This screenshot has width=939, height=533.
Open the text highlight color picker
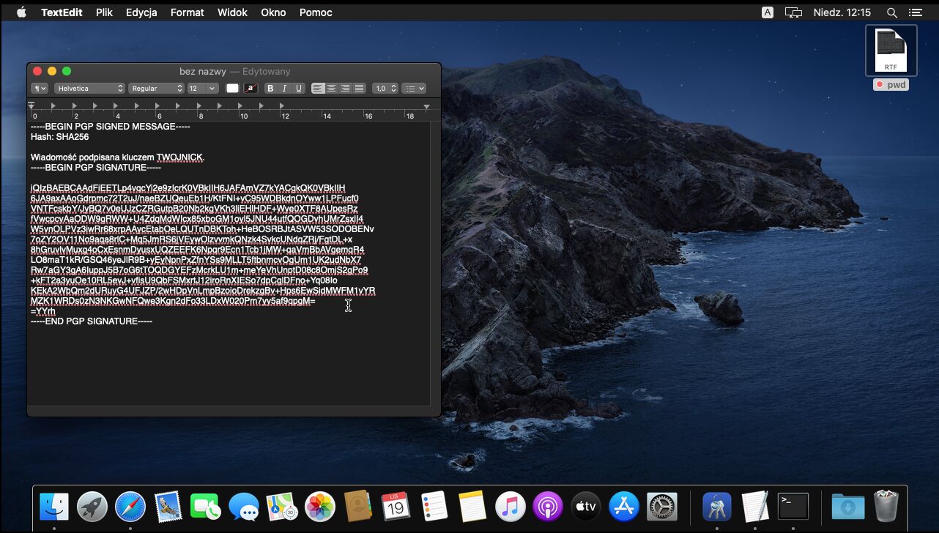(x=250, y=89)
